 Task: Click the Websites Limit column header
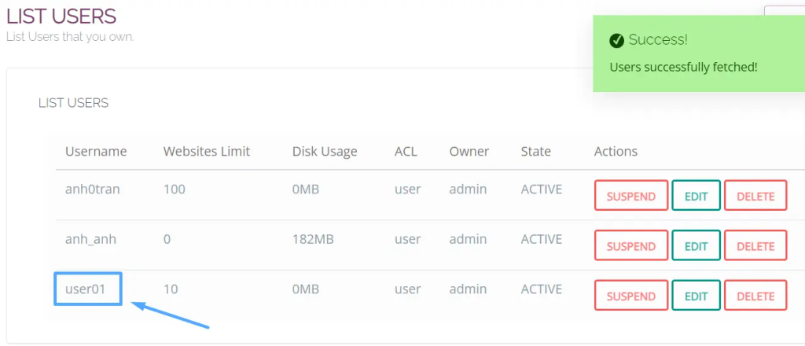[x=207, y=151]
